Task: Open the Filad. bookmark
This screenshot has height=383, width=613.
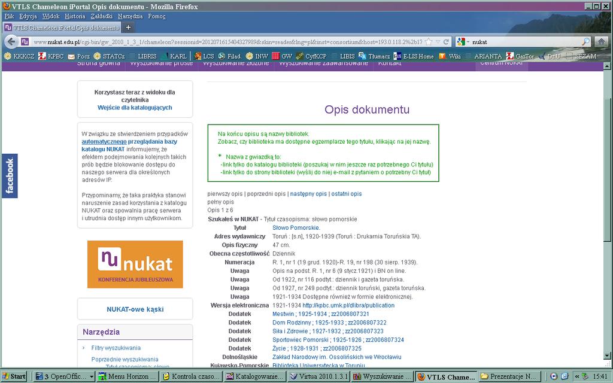Action: [230, 56]
